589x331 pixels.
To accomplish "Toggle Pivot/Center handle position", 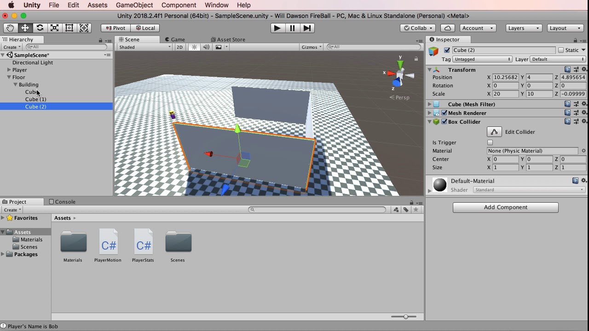I will [115, 28].
